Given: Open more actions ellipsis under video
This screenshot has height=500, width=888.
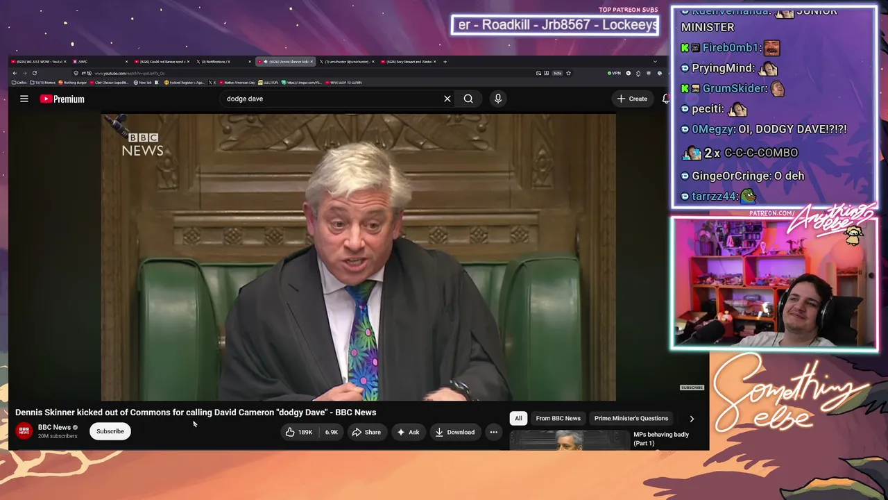Looking at the screenshot, I should pos(494,432).
